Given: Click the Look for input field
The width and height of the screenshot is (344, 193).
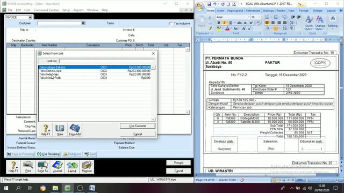Looking at the screenshot, I should click(106, 61).
